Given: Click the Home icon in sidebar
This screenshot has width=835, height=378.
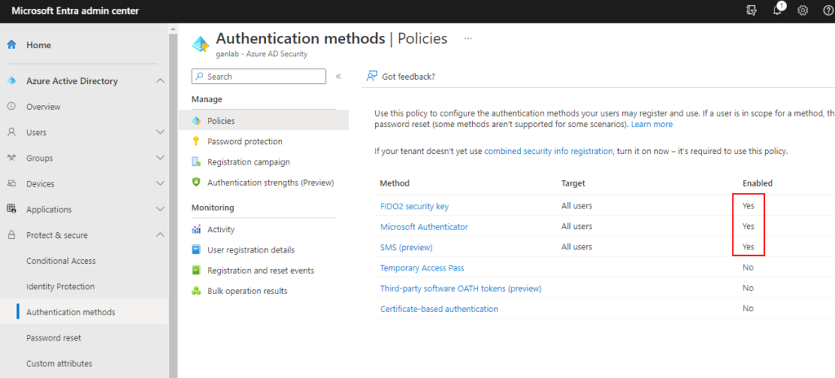Looking at the screenshot, I should pyautogui.click(x=11, y=45).
